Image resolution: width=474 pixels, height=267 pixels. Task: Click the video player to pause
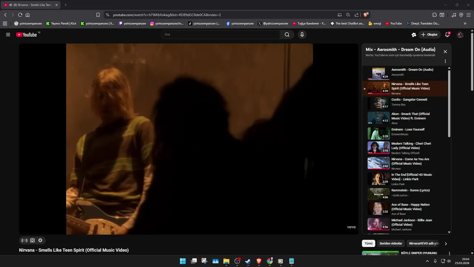click(189, 139)
